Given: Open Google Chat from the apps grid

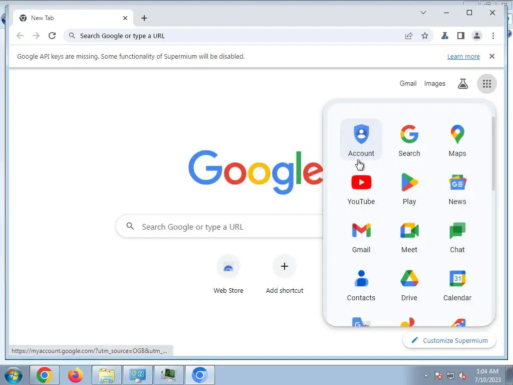Looking at the screenshot, I should tap(457, 237).
